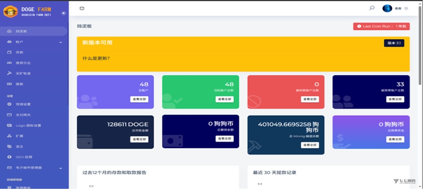Click the 语言 language icon in the sidebar
The image size is (424, 191).
pos(10,147)
